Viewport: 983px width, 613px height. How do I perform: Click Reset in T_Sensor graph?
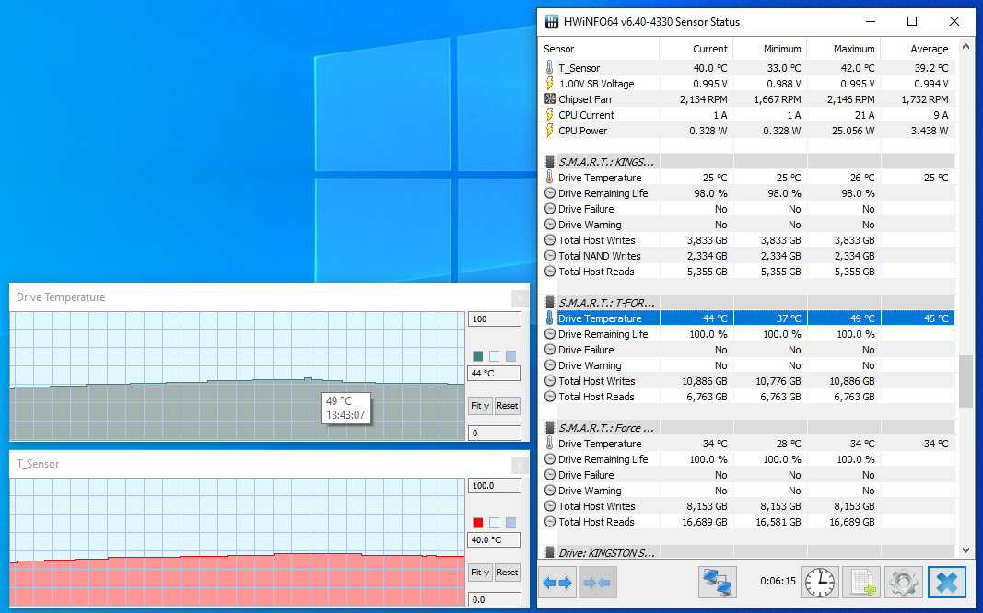(508, 573)
